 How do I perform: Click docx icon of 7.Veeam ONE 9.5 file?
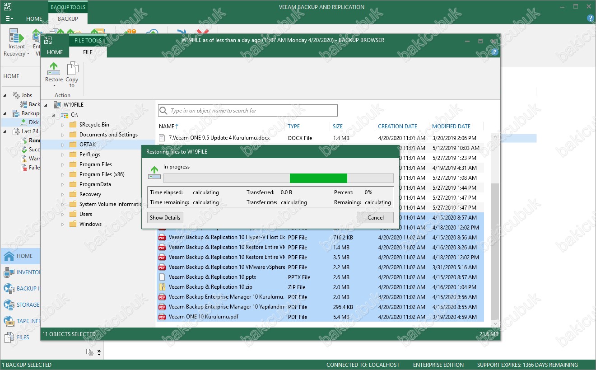[x=163, y=138]
